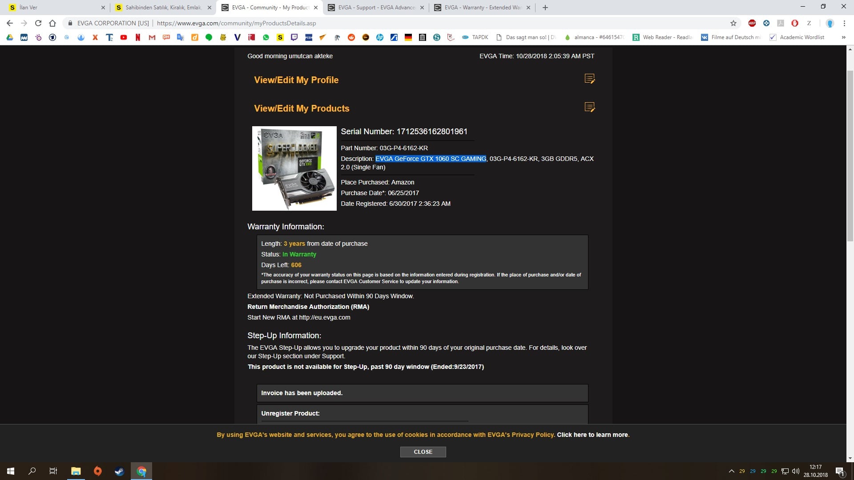Open the YouTube bookmark icon
This screenshot has height=480, width=854.
(x=124, y=37)
